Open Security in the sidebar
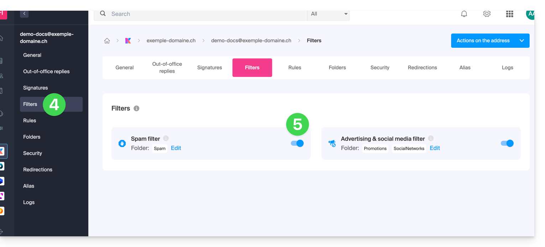This screenshot has width=545, height=247. tap(51, 153)
